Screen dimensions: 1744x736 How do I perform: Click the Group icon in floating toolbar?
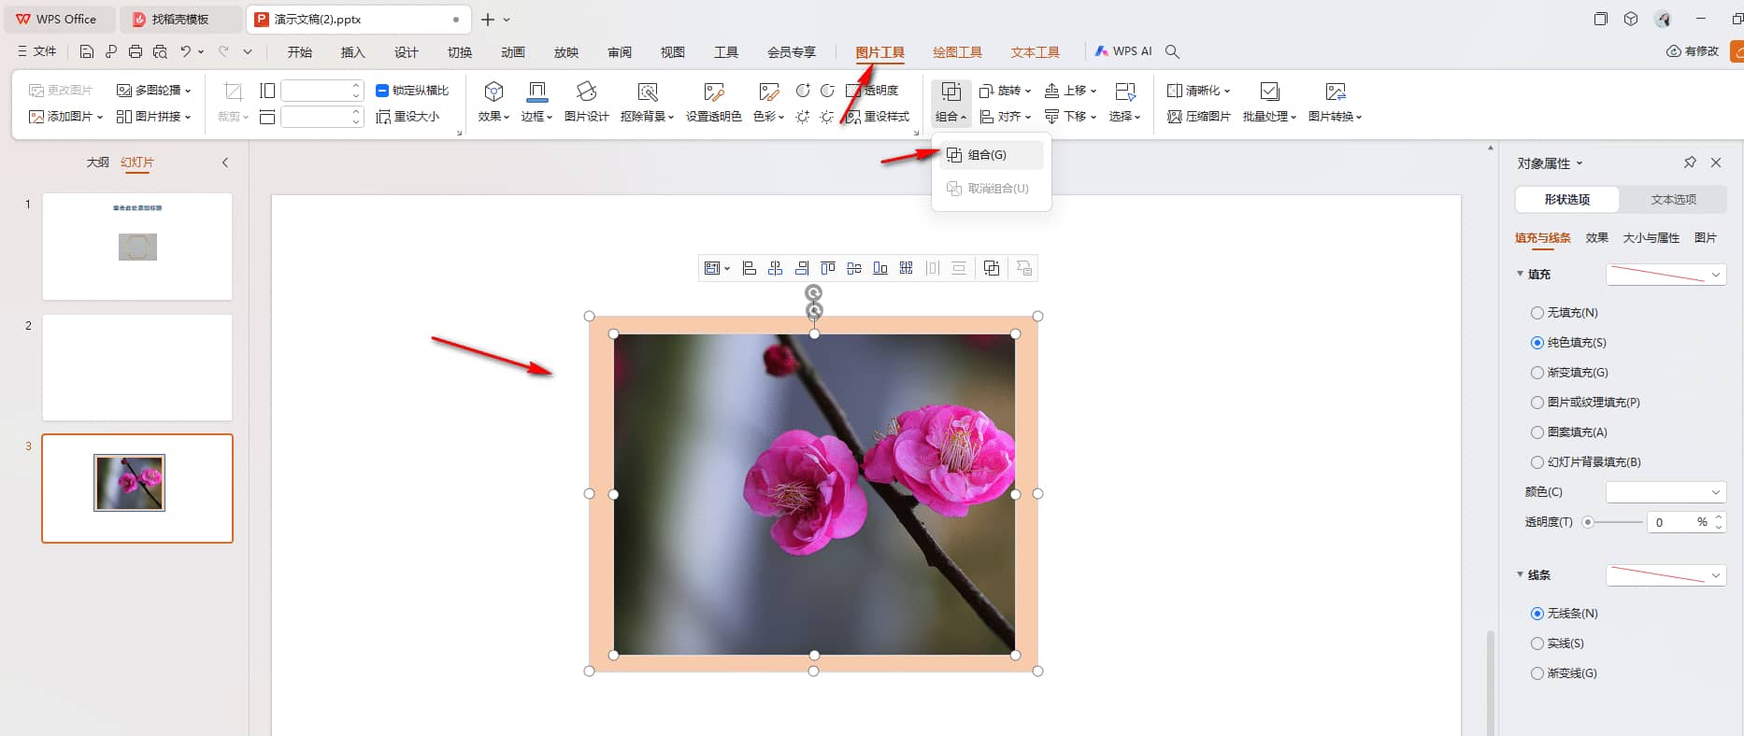992,268
